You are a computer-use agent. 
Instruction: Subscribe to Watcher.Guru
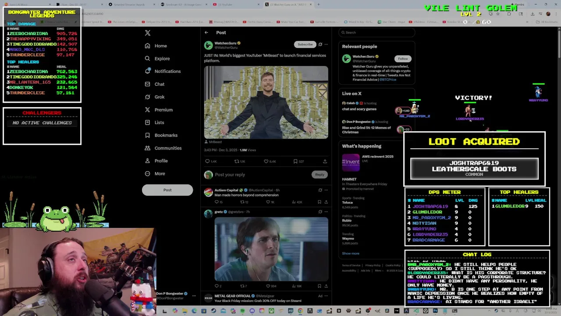point(305,44)
